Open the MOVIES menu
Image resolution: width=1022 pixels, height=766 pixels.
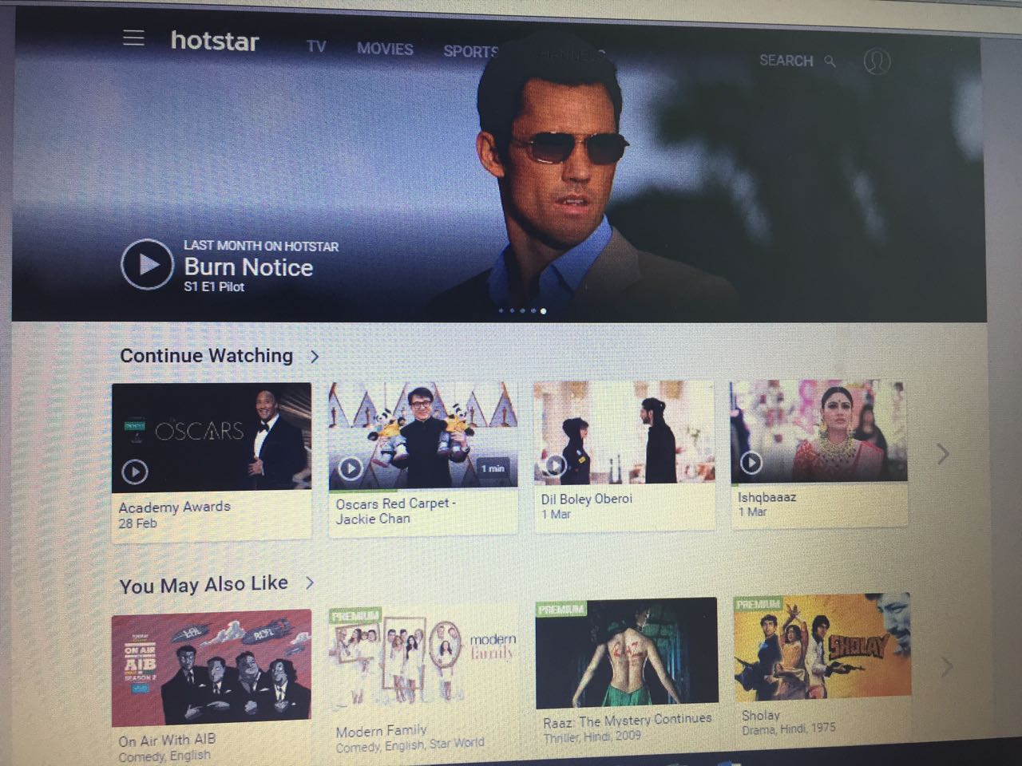[x=385, y=49]
